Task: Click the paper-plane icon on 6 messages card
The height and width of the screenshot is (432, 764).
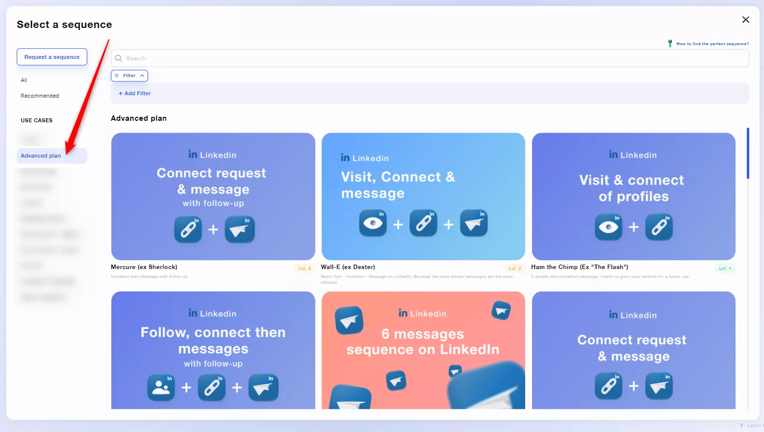Action: click(349, 321)
